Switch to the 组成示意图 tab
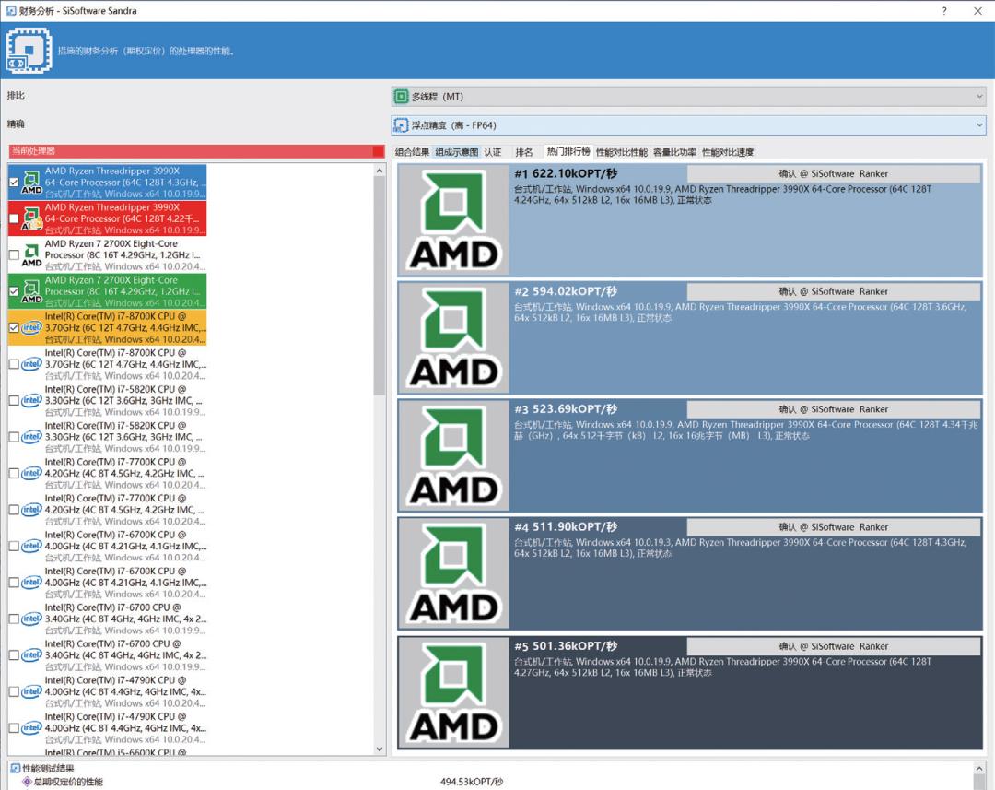 point(457,152)
